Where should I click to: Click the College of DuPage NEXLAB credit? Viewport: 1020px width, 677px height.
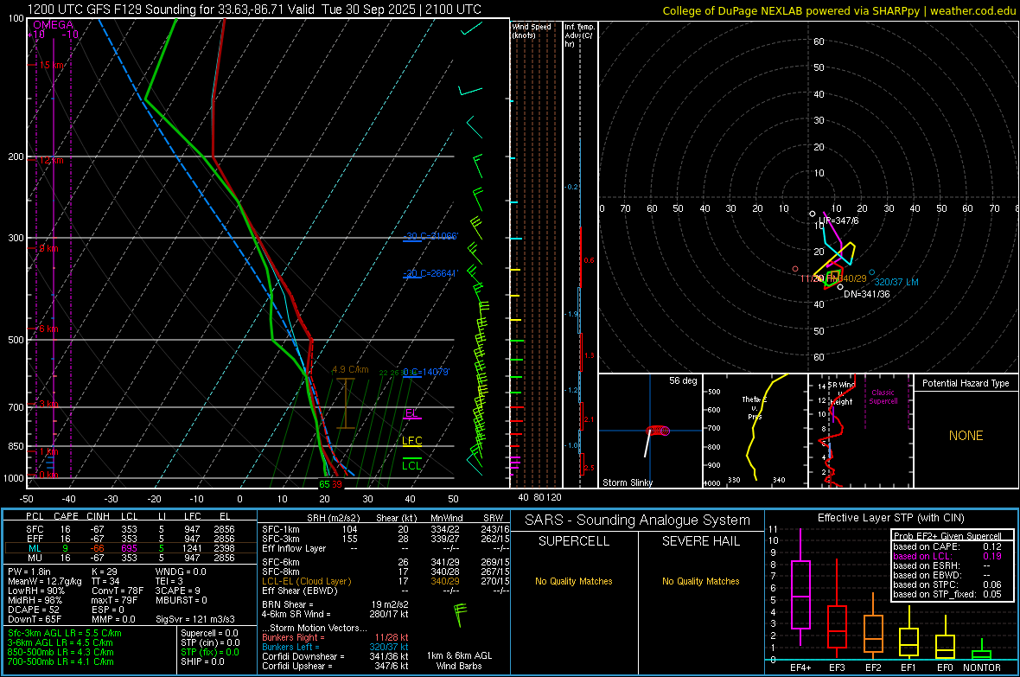coord(839,10)
